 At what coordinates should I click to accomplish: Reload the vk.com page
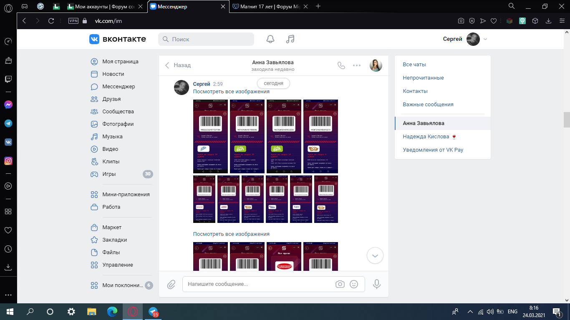pyautogui.click(x=51, y=21)
